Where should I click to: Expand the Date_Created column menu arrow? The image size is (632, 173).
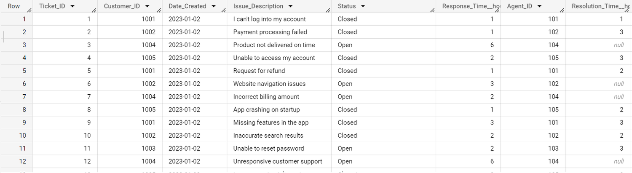click(214, 6)
